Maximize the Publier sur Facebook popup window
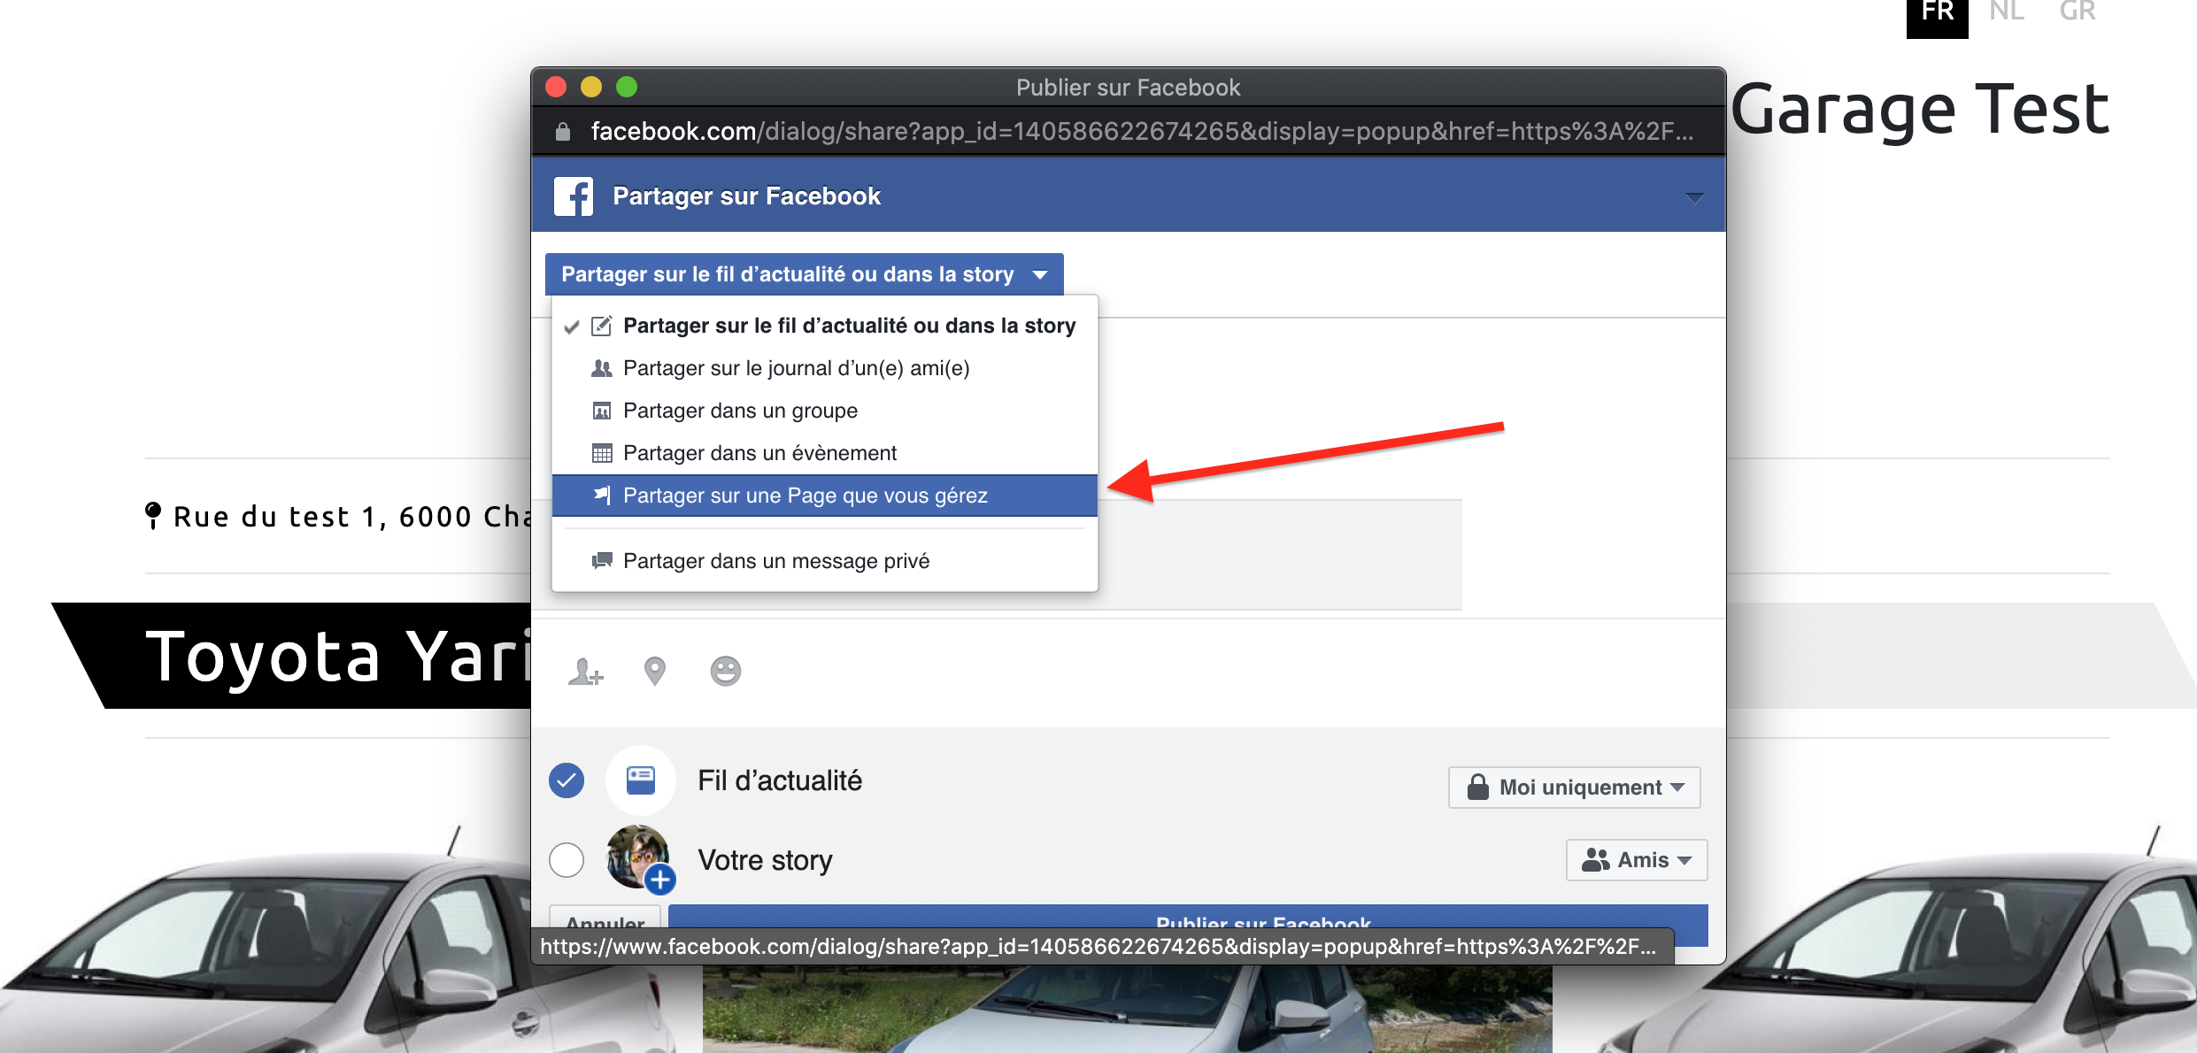The width and height of the screenshot is (2197, 1053). pos(627,87)
